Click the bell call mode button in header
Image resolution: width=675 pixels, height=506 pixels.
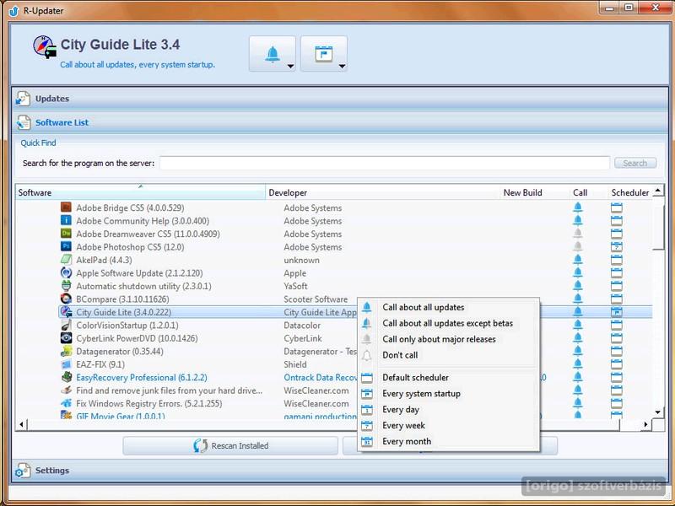click(272, 54)
